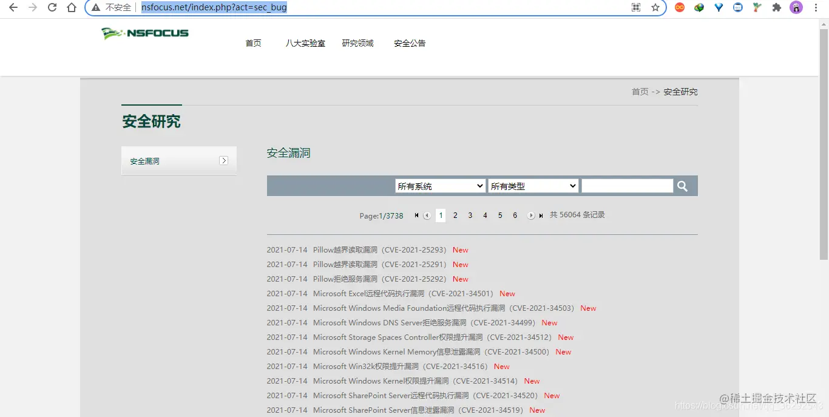The height and width of the screenshot is (417, 829).
Task: Go to page 4
Action: (485, 215)
